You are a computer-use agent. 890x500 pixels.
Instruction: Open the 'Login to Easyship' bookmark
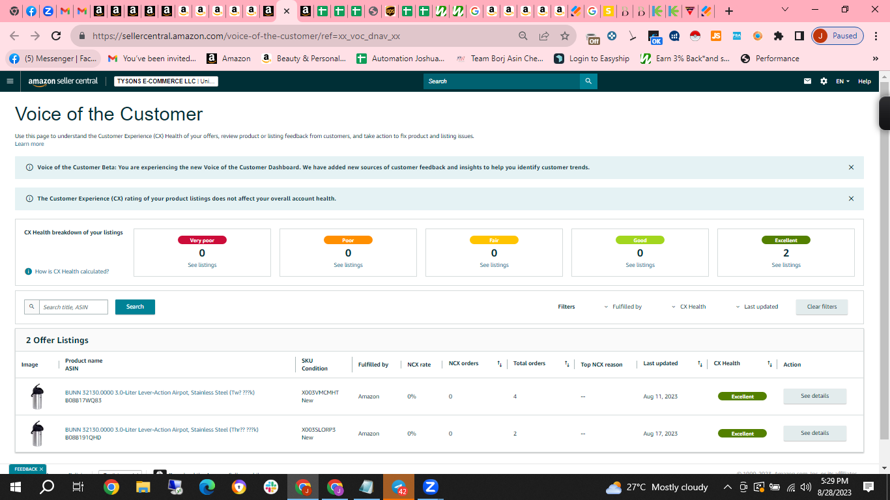tap(592, 59)
